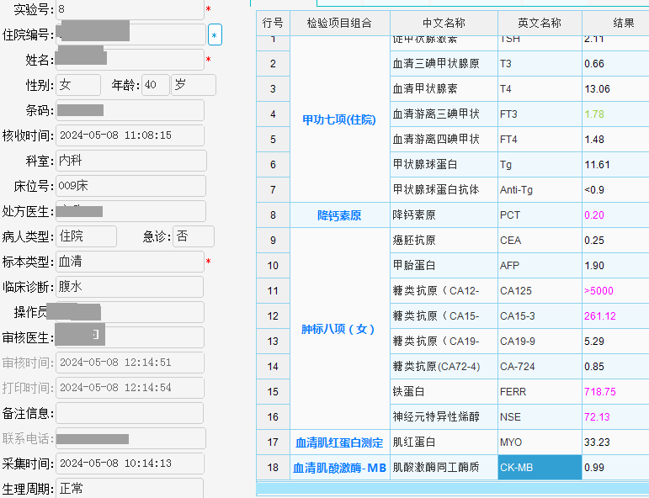
Task: Select the 科室 field showing 内科
Action: 130,161
